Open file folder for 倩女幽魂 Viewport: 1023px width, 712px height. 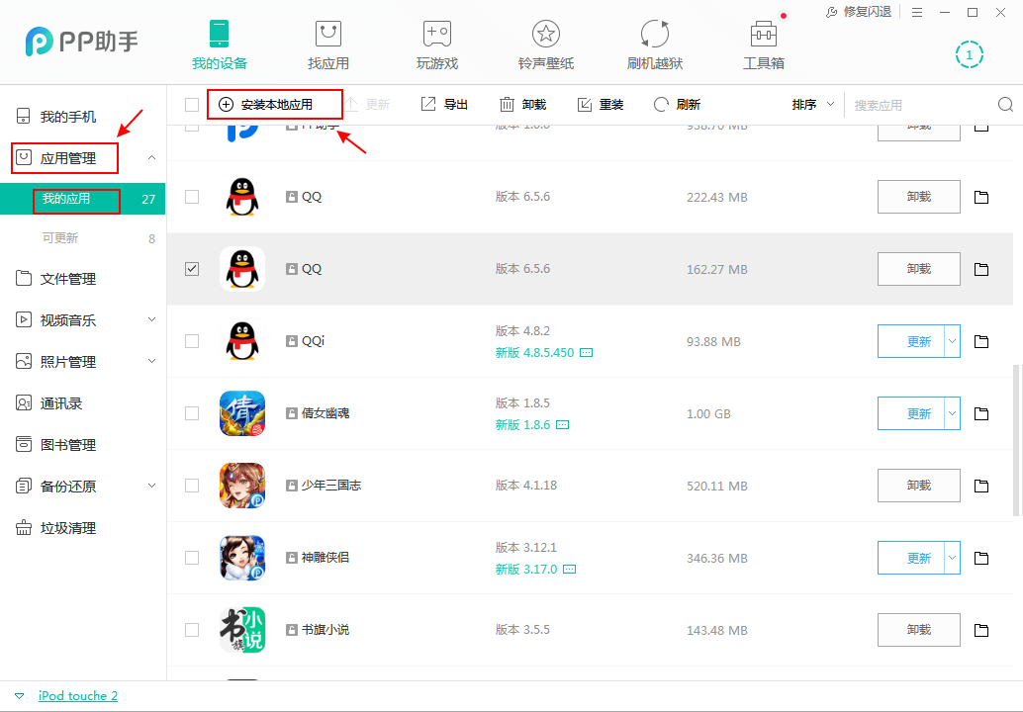981,413
